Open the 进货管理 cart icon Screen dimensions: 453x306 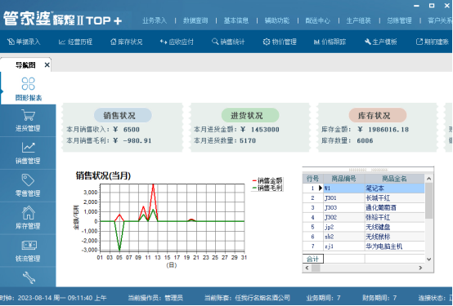28,115
